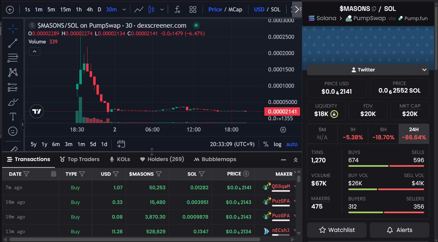This screenshot has width=438, height=242.
Task: Open the chart style dropdown arrow
Action: point(162,9)
